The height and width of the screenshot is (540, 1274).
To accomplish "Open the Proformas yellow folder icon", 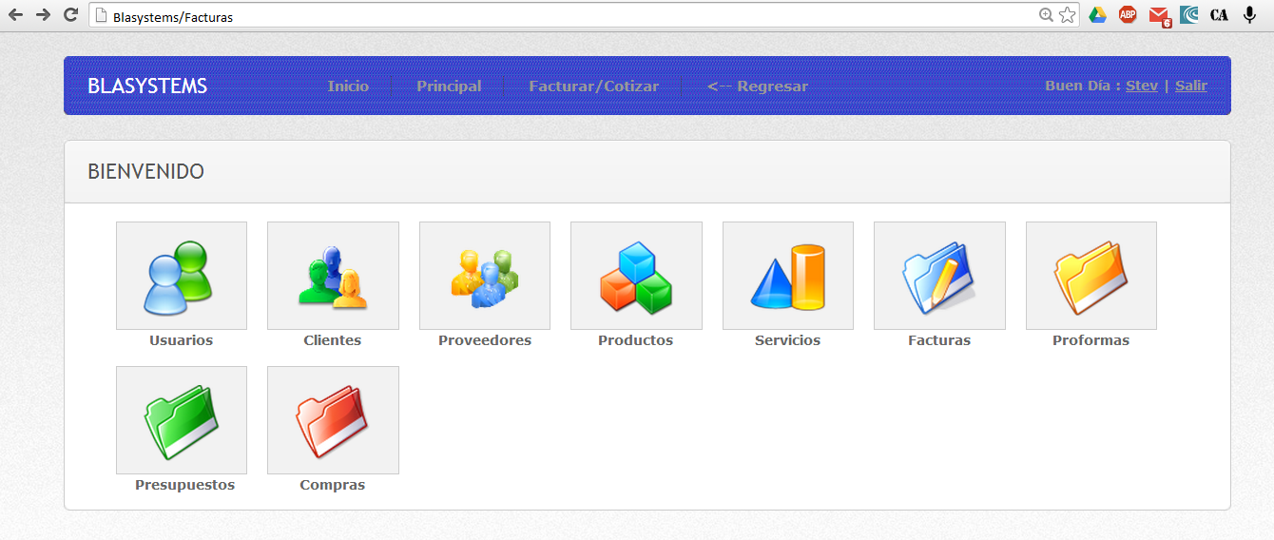I will pyautogui.click(x=1091, y=276).
